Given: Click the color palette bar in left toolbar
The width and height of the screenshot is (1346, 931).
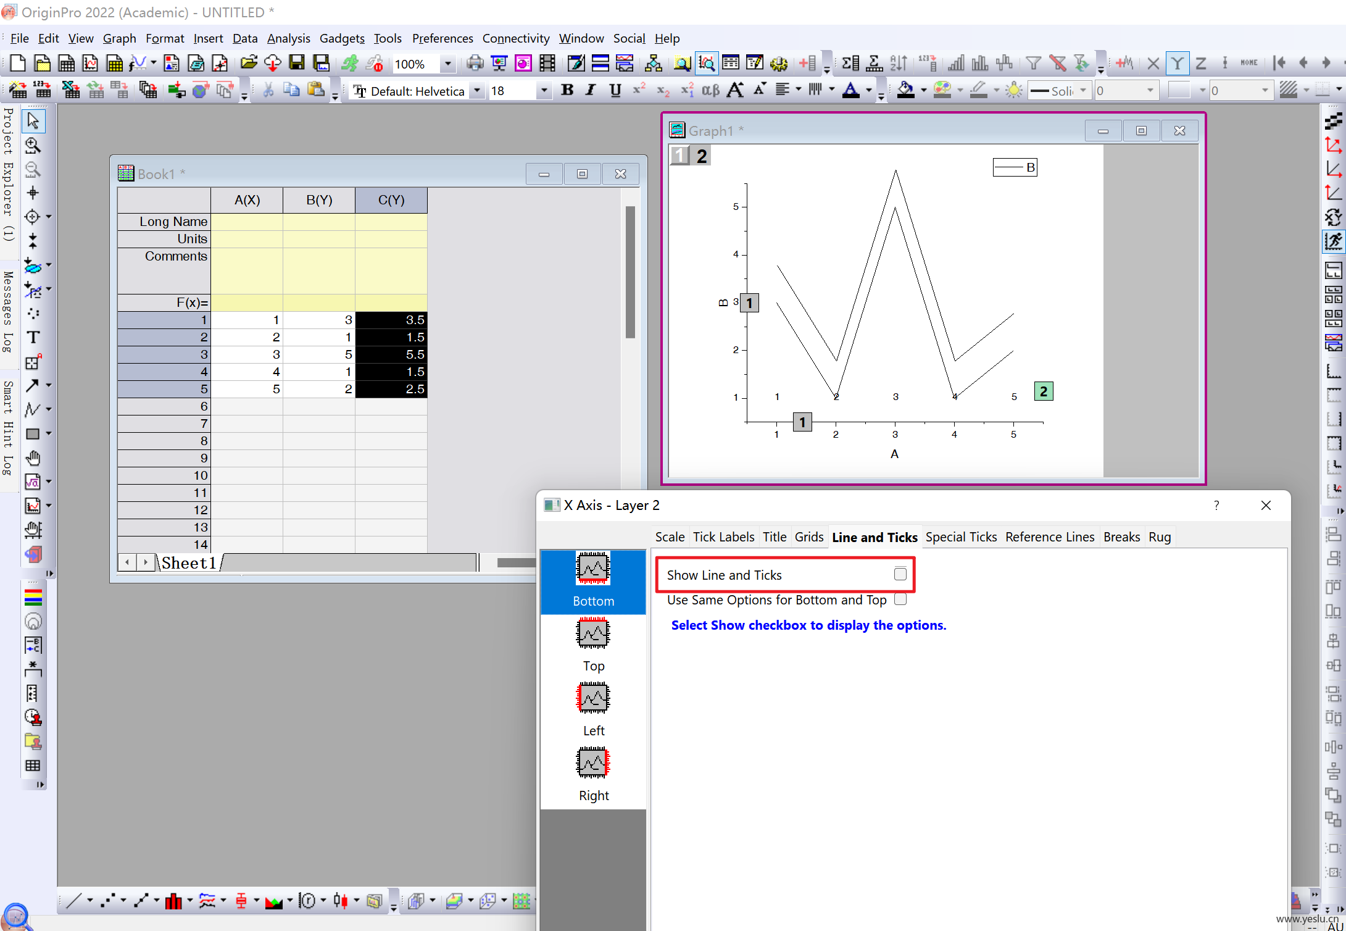Looking at the screenshot, I should 33,598.
